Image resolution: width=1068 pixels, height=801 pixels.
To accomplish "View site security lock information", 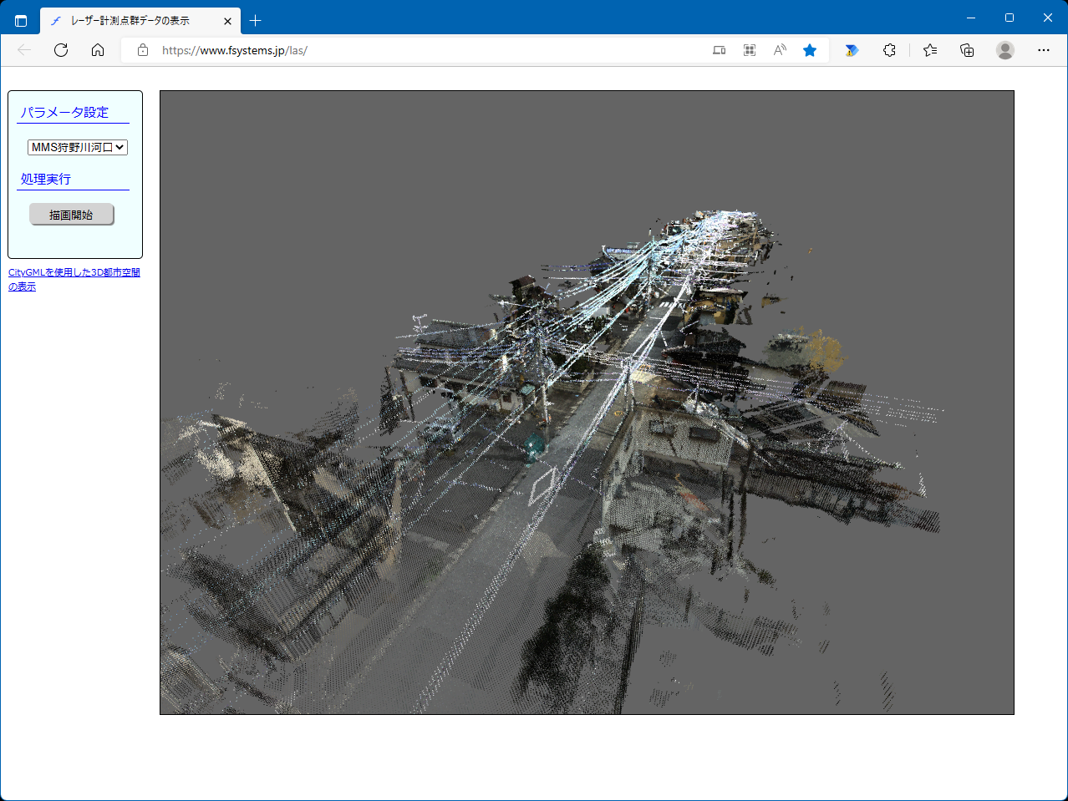I will 143,50.
